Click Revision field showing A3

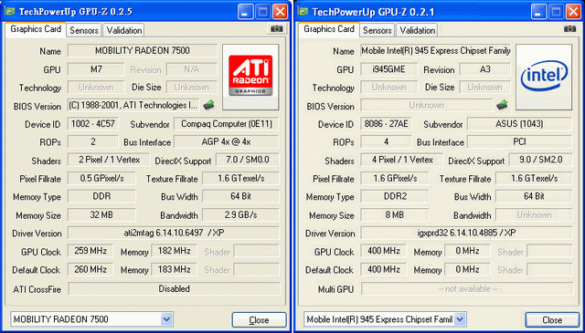(485, 69)
